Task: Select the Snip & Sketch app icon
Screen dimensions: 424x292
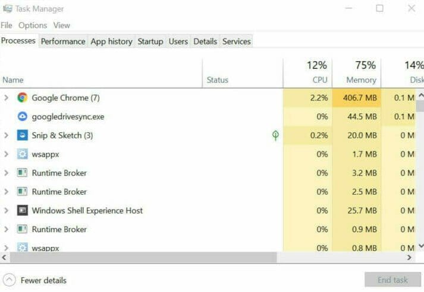Action: point(22,135)
